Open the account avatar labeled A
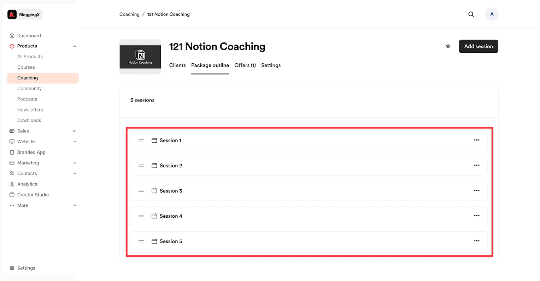The image size is (540, 281). [x=492, y=14]
